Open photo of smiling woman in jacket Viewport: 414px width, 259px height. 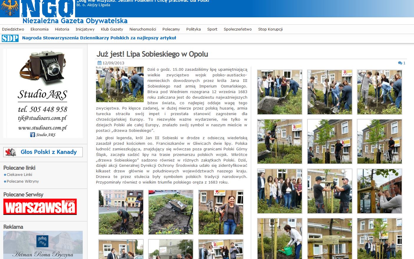click(221, 212)
